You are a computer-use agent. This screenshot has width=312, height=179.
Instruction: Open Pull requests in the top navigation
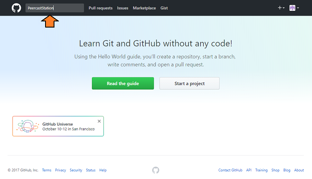(101, 8)
